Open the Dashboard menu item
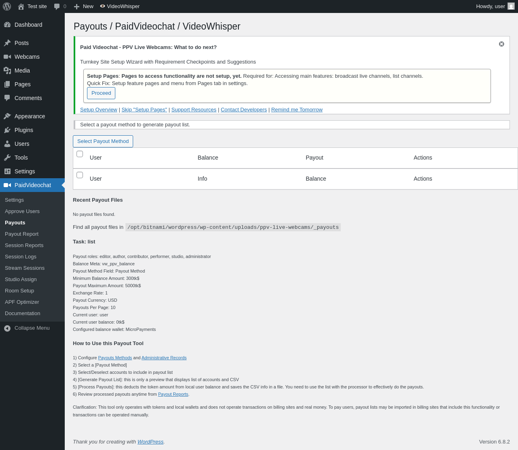Viewport: 518px width, 450px height. pos(32,25)
